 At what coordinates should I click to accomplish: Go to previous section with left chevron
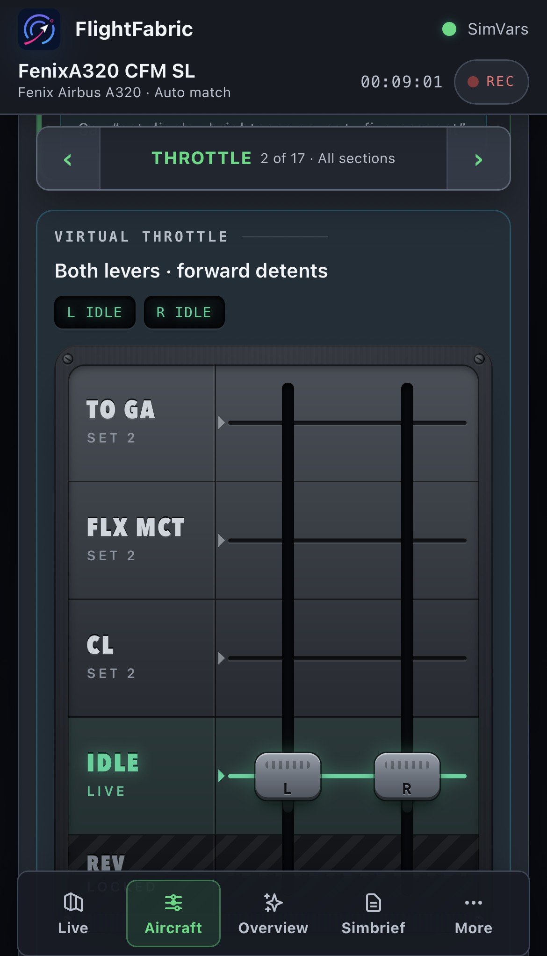tap(68, 159)
